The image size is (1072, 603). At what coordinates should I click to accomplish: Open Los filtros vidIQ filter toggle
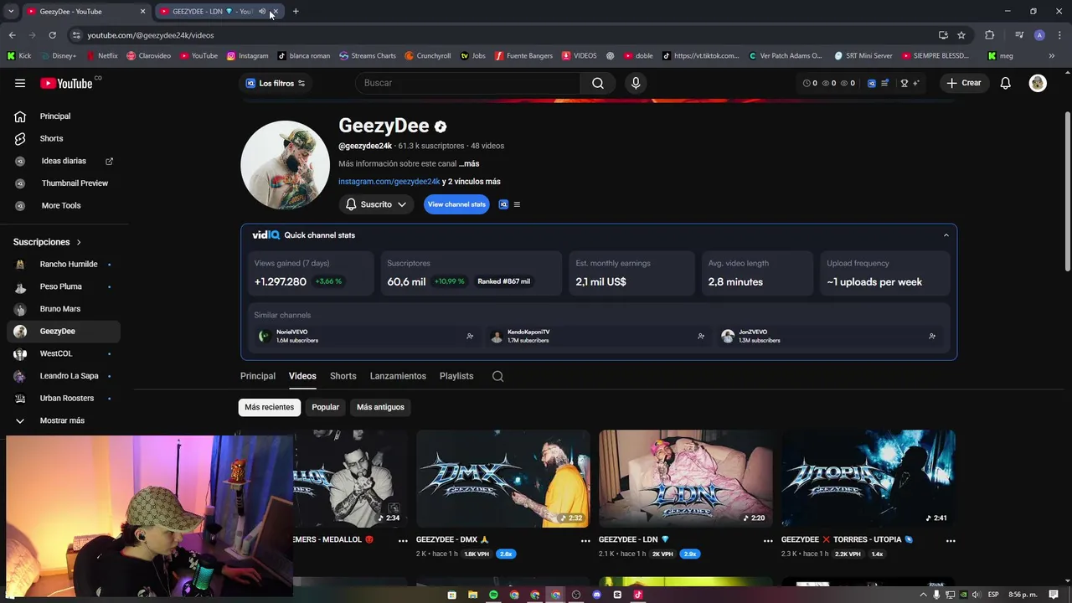point(276,83)
